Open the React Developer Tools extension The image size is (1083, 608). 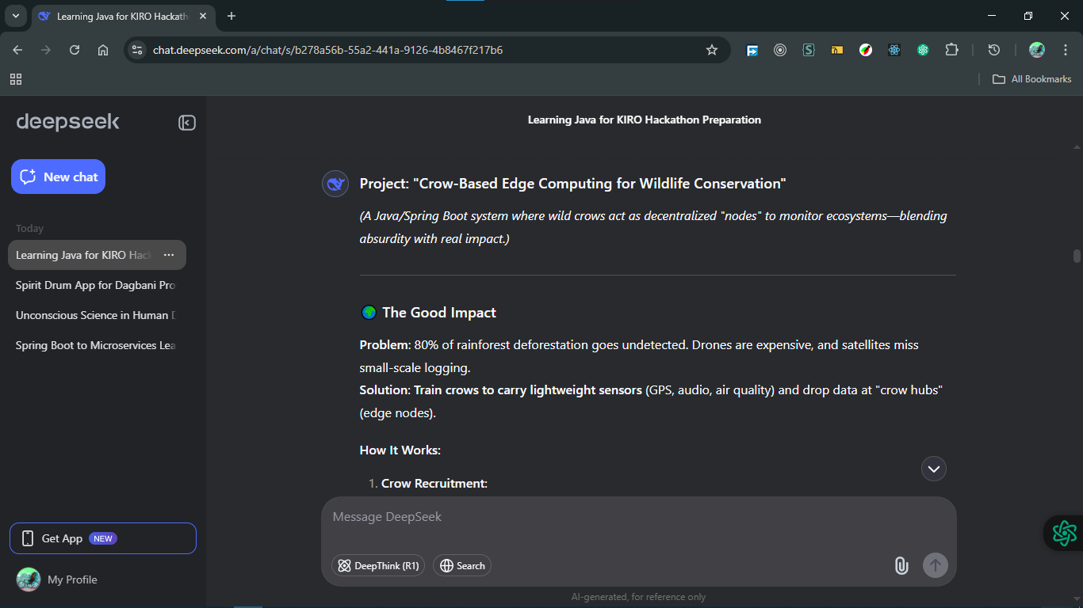tap(894, 50)
